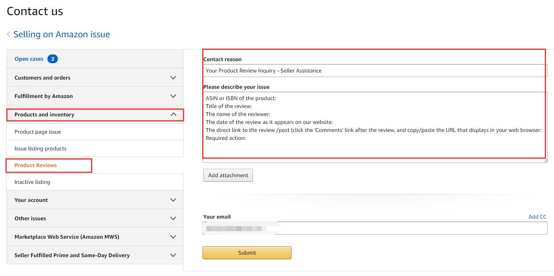Screen dimensions: 554x276
Task: Go back to Selling on Amazon issue
Action: click(x=62, y=34)
